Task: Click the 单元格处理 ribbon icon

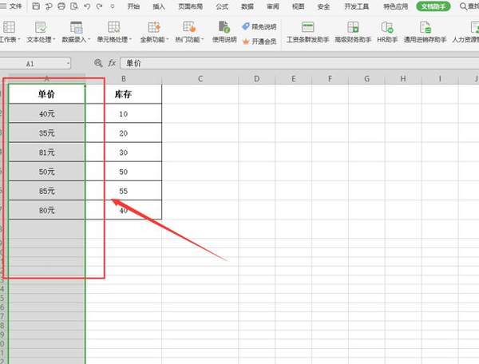Action: [x=114, y=27]
